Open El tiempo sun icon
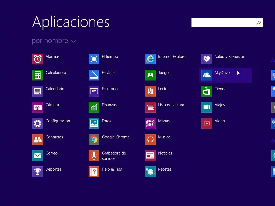Image resolution: width=275 pixels, height=206 pixels. [x=94, y=59]
